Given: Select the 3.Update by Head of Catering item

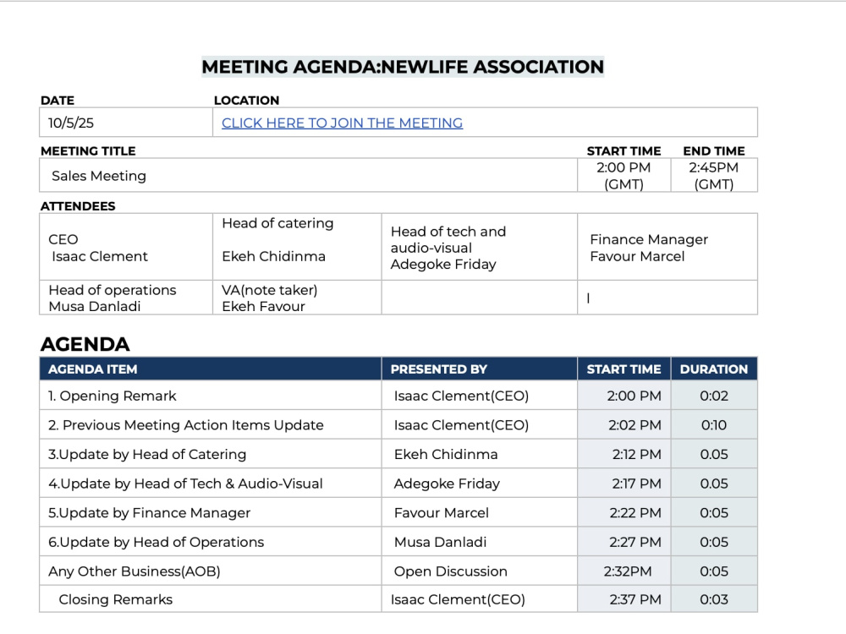Looking at the screenshot, I should click(210, 454).
